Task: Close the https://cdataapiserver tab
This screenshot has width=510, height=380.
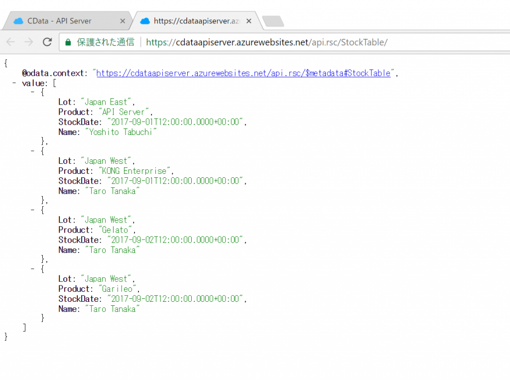Action: pos(249,21)
